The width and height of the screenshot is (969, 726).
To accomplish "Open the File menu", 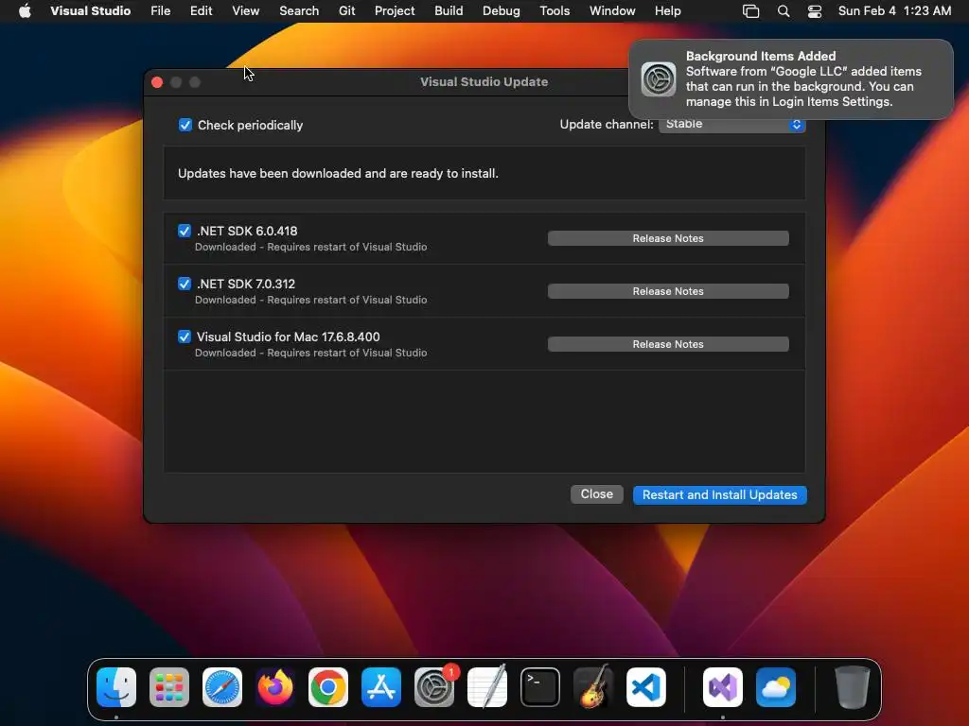I will click(161, 11).
